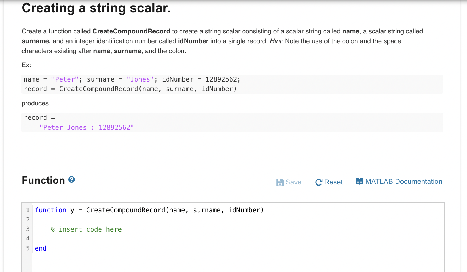Click the Reset button label
Viewport: 467px width, 272px height.
pos(333,182)
